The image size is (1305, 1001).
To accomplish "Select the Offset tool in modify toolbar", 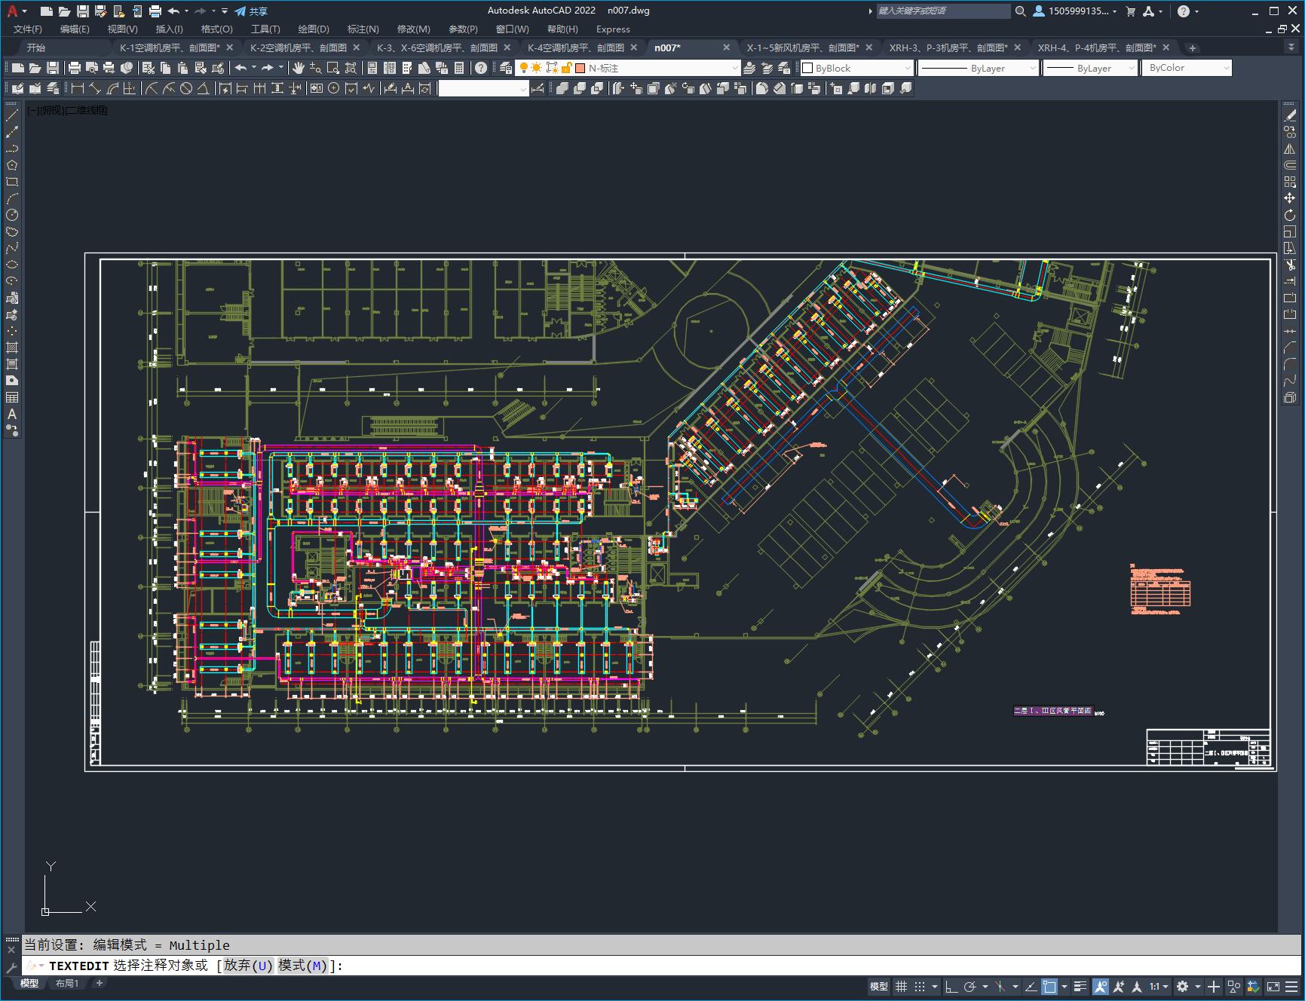I will click(1290, 165).
